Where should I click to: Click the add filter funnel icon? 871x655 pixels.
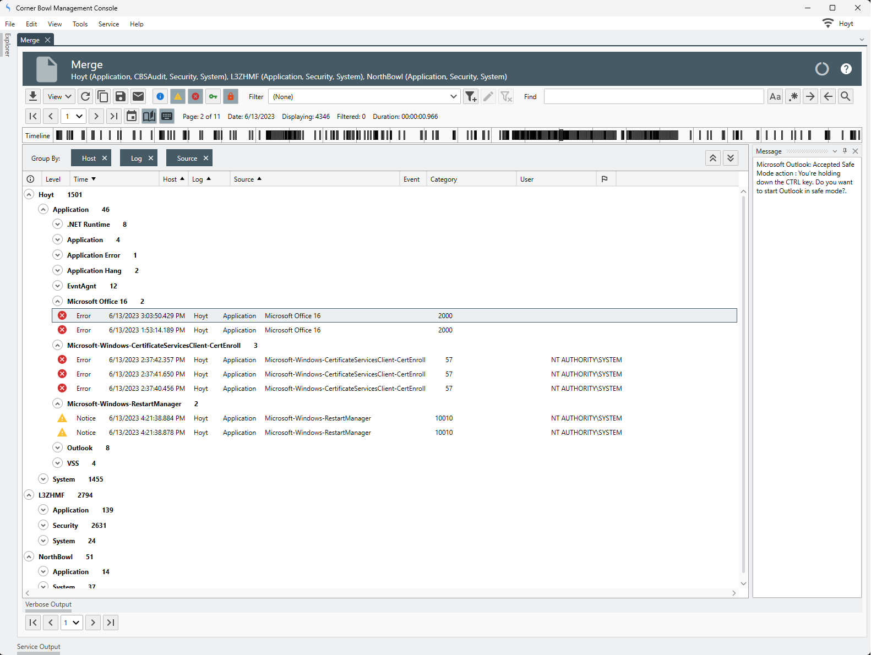[471, 96]
